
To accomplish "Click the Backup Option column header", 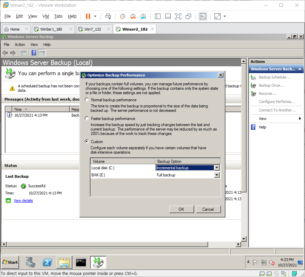I will coord(188,161).
